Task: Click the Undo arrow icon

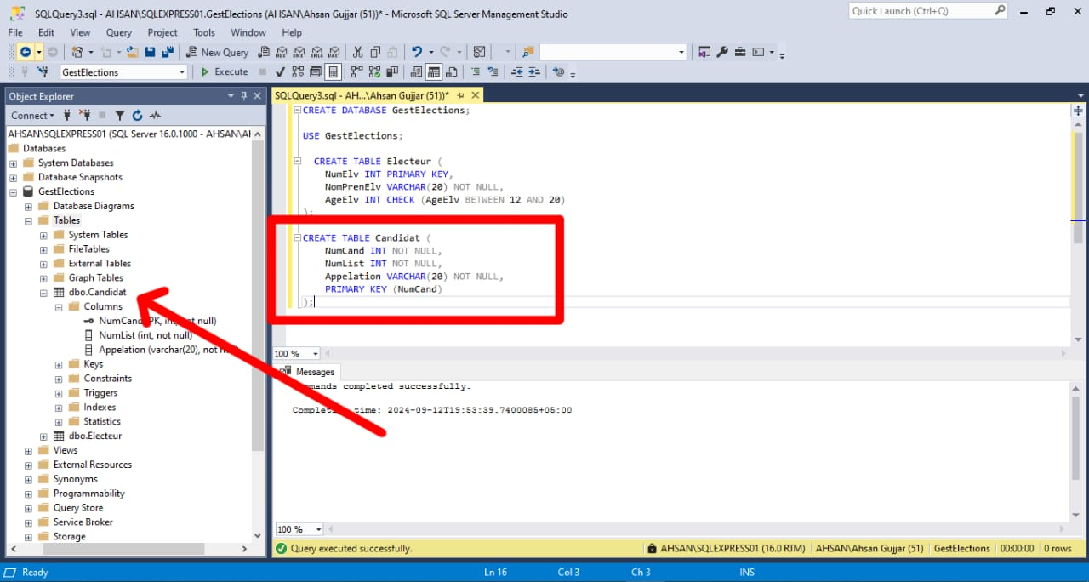Action: (x=416, y=52)
